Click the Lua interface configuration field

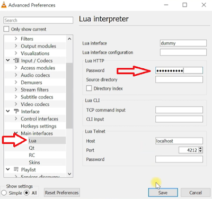coord(183,52)
